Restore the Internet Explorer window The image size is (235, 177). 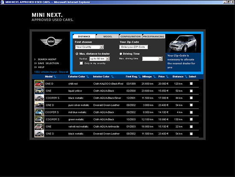point(229,2)
